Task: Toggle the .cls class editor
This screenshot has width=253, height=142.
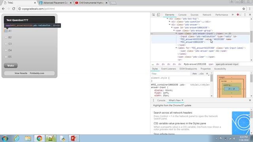Action: pos(201,74)
